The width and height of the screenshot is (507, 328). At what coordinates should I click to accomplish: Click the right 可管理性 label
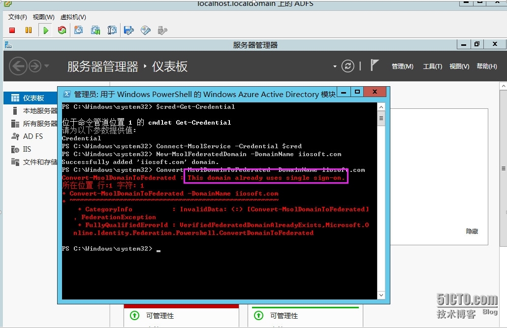(x=284, y=316)
